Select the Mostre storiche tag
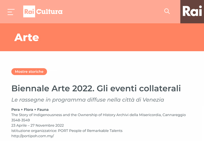 point(29,72)
